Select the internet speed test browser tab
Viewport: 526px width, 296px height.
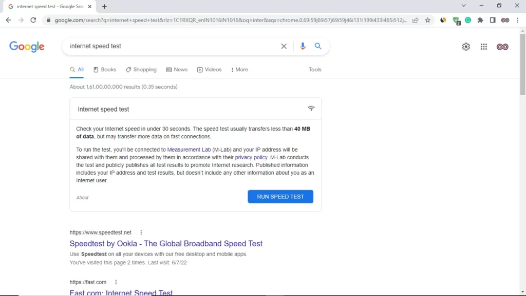(50, 6)
